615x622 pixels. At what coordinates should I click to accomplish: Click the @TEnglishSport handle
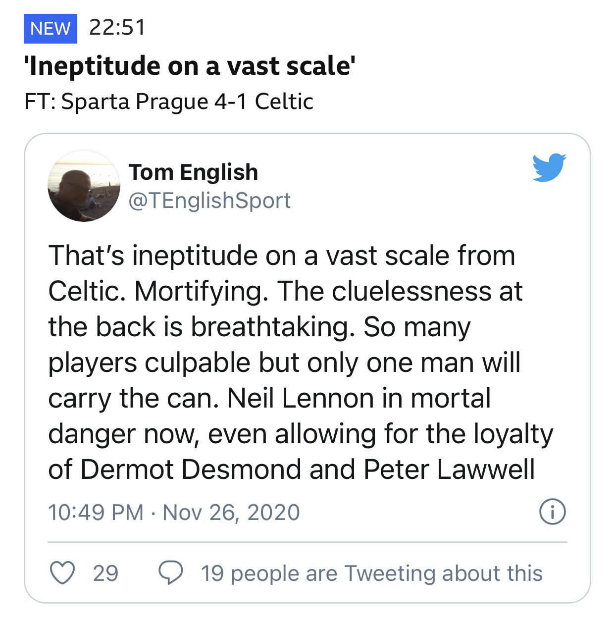209,201
